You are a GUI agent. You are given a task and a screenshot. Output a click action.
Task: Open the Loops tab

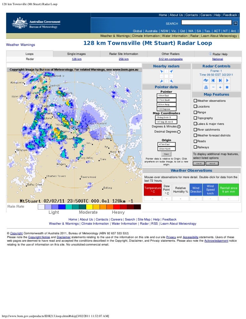[30, 54]
